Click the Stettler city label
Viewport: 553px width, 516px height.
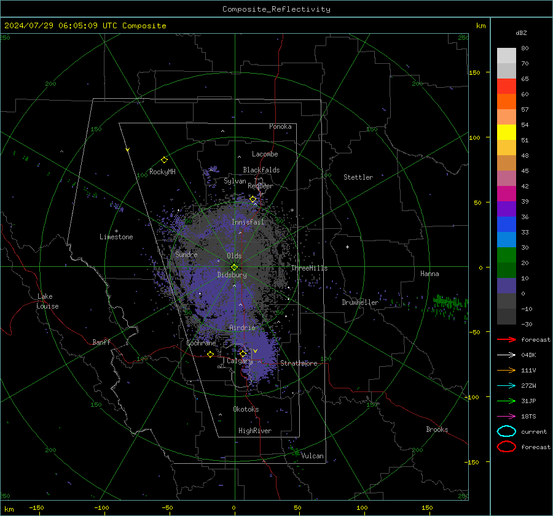[x=358, y=177]
